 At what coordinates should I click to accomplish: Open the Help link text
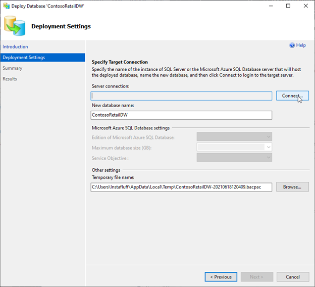[301, 45]
